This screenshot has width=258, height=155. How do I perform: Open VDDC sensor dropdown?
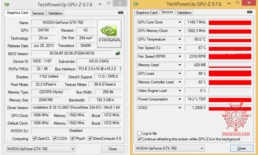180,108
